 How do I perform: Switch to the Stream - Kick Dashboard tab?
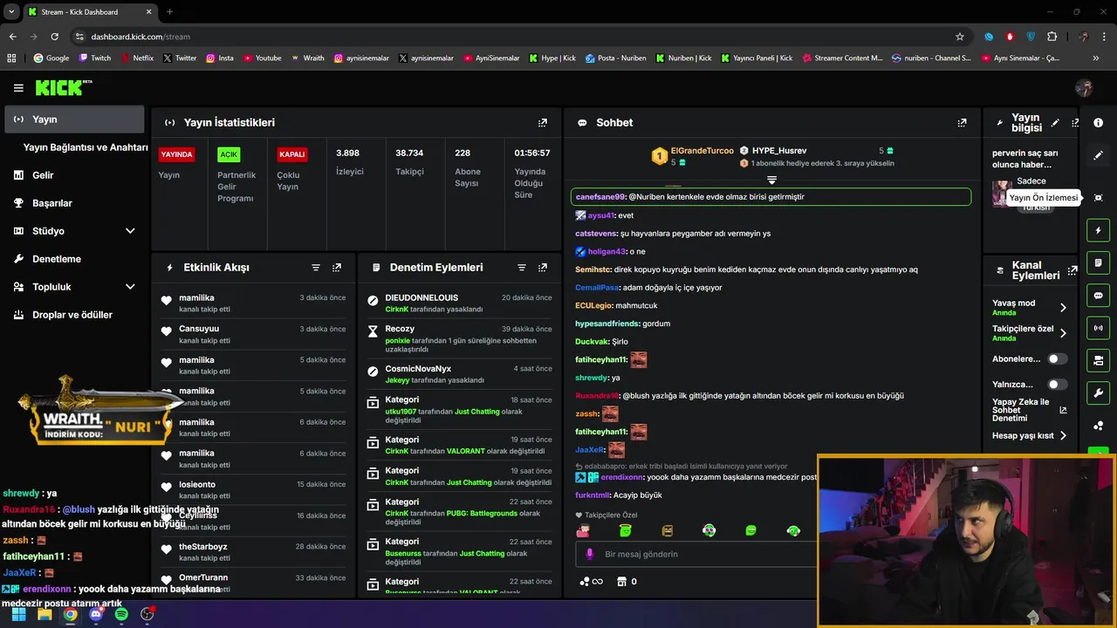click(89, 12)
